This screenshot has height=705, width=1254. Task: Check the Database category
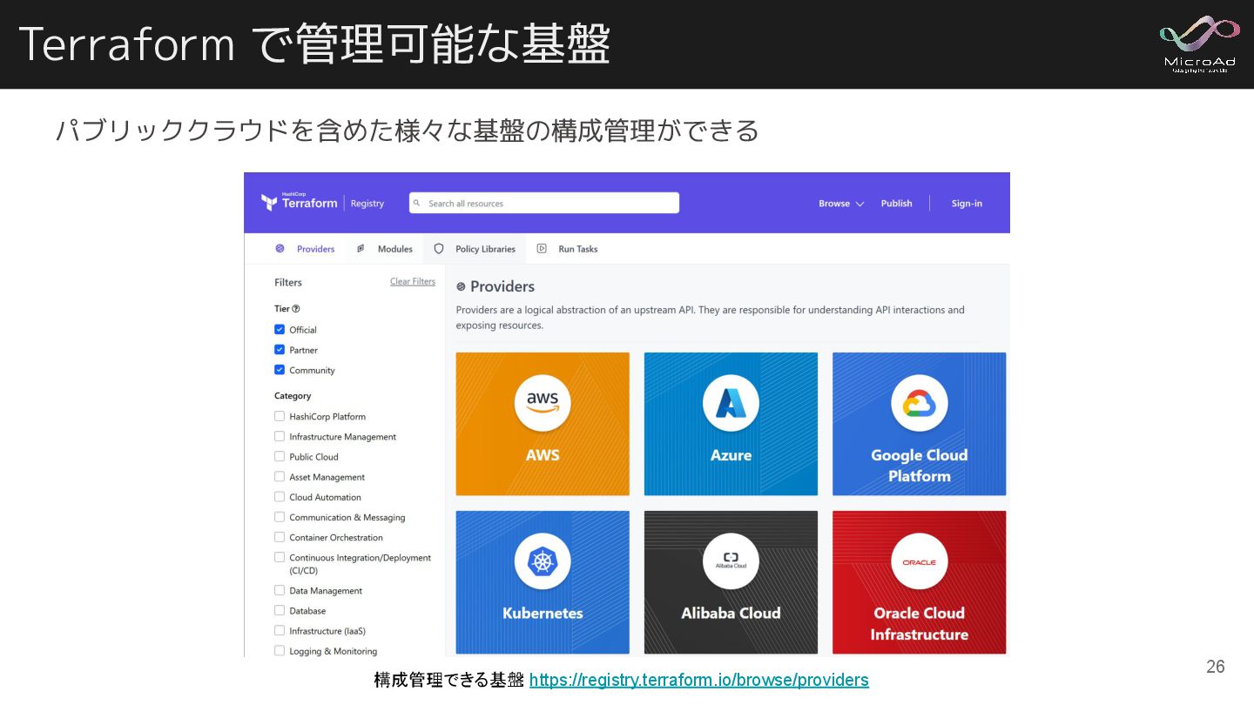coord(280,610)
